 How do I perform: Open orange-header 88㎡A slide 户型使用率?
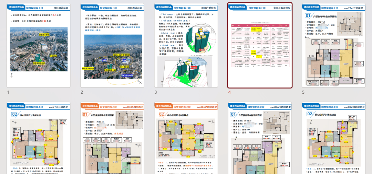(112, 138)
